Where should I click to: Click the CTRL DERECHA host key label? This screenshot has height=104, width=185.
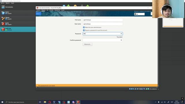point(153,89)
